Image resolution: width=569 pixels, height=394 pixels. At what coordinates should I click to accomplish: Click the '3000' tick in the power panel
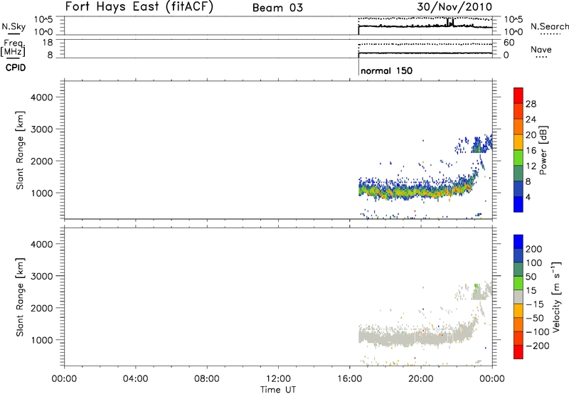click(x=42, y=129)
